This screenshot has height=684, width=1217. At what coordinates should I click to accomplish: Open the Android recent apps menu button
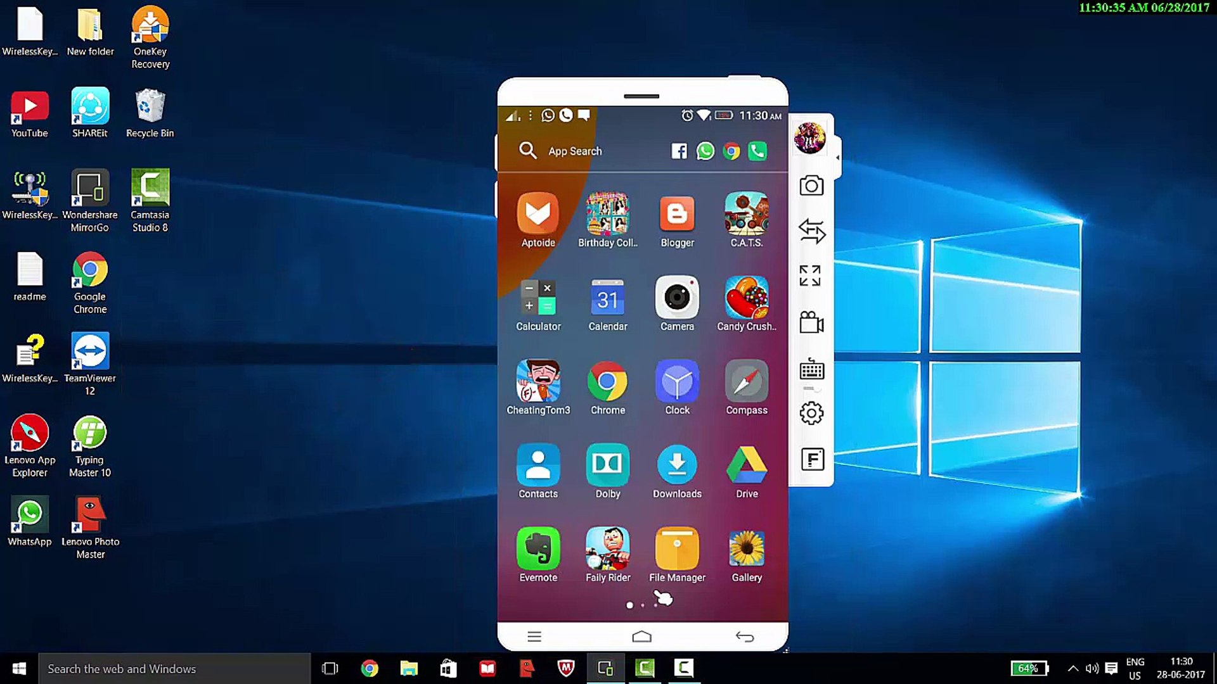[534, 636]
